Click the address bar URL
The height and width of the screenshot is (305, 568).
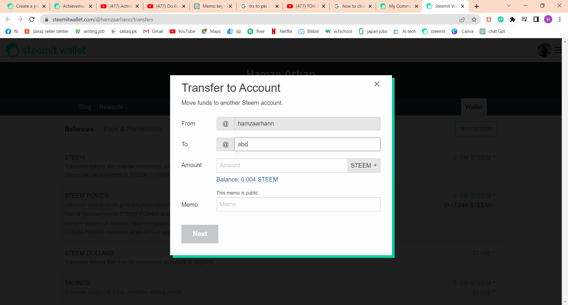(103, 20)
